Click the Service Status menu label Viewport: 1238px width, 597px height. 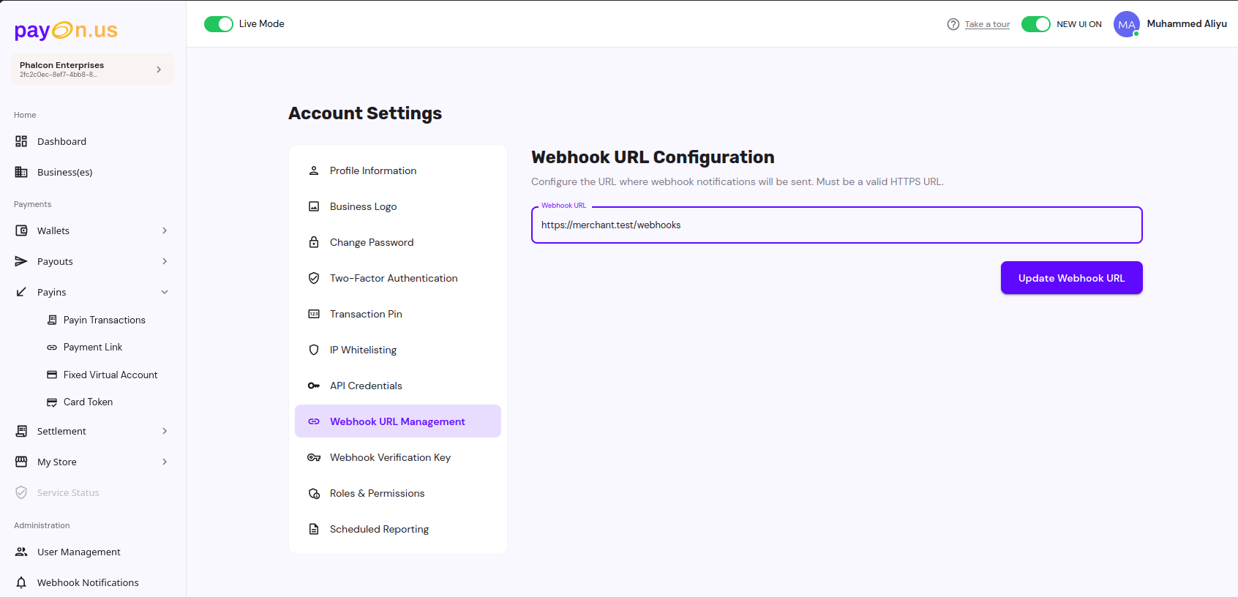coord(68,492)
